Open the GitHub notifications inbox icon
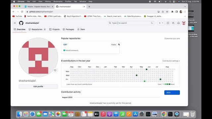 click(179, 23)
